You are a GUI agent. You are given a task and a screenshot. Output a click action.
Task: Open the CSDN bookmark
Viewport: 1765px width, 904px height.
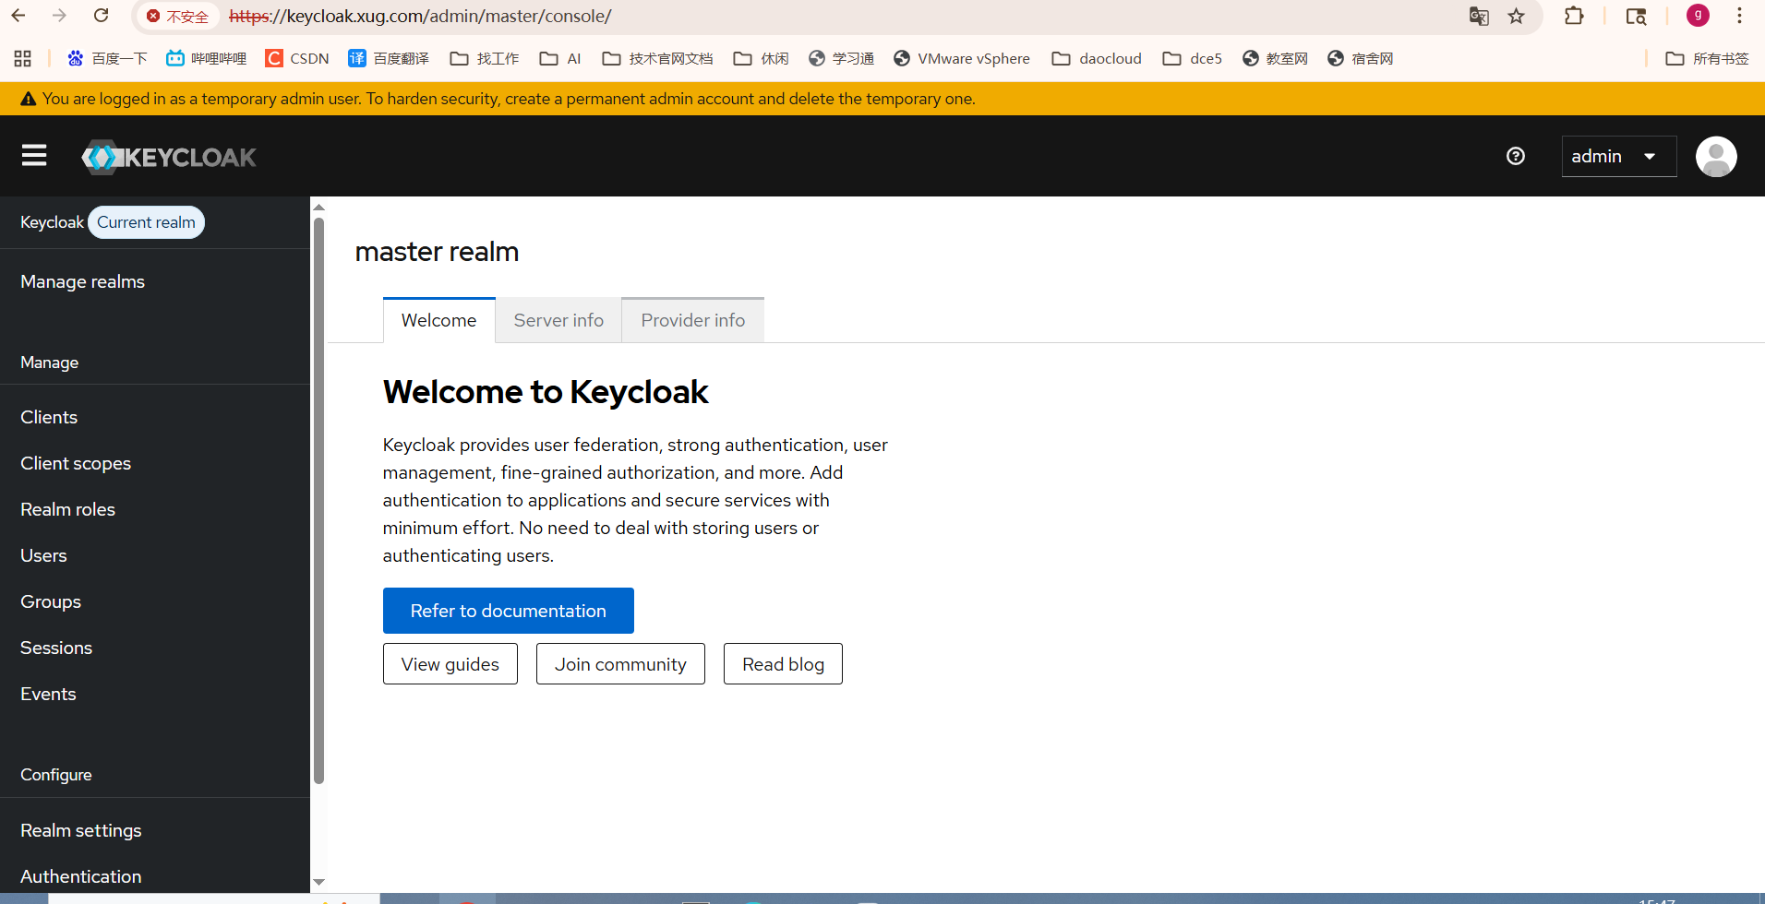(x=297, y=58)
